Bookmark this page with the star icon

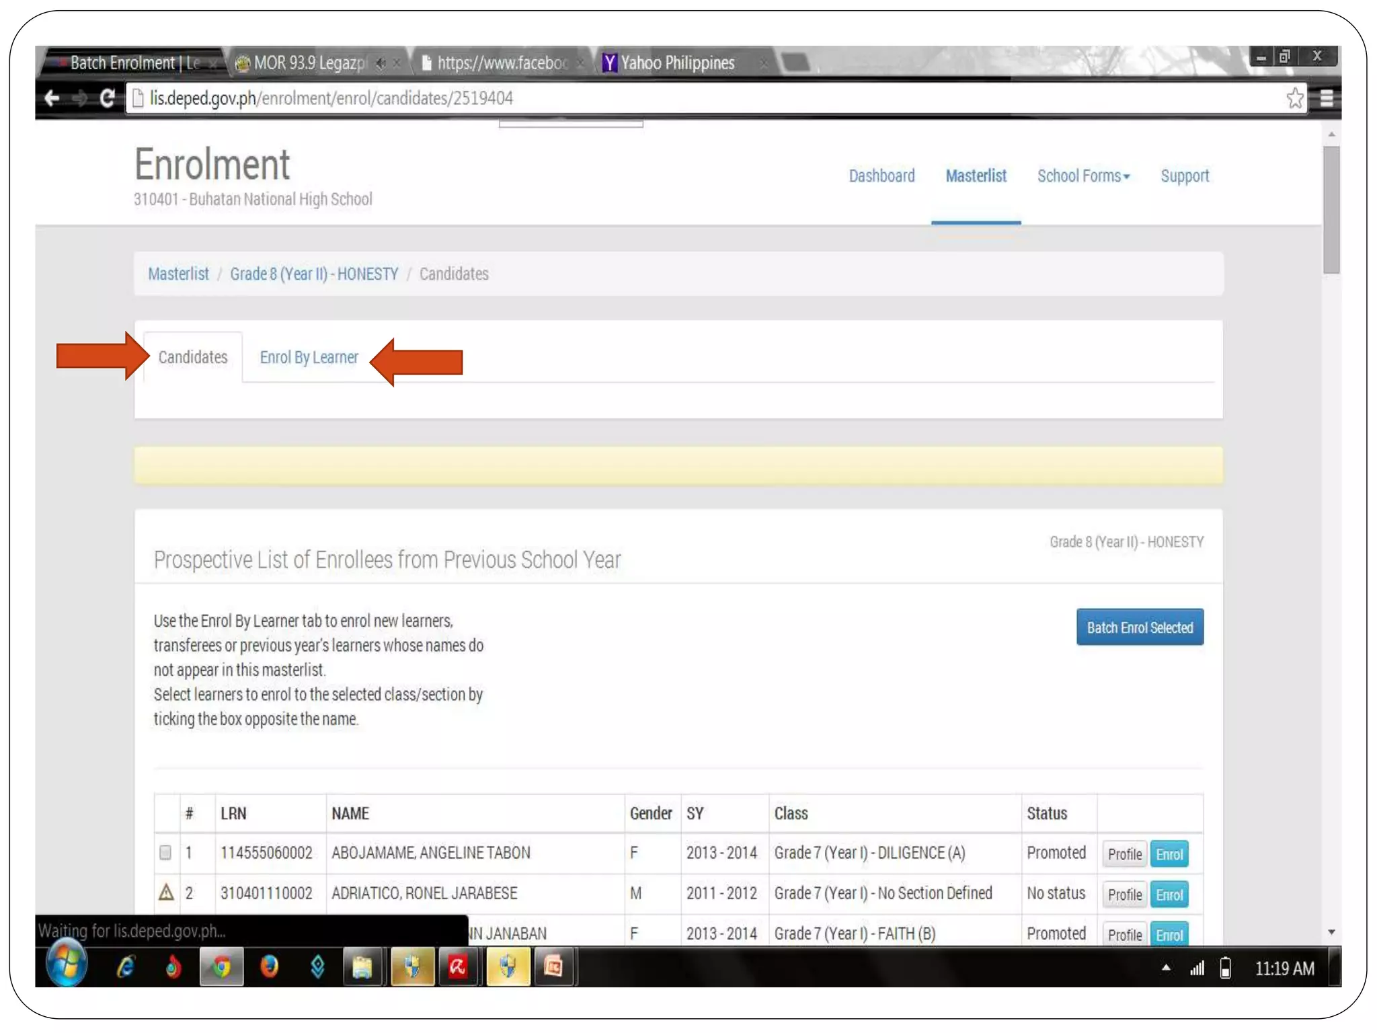coord(1294,98)
